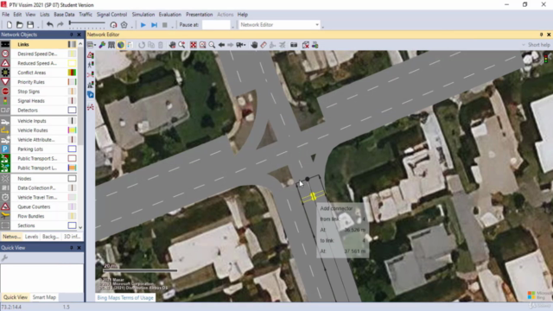Open the Simulation menu
Viewport: 553px width, 311px height.
pyautogui.click(x=143, y=15)
